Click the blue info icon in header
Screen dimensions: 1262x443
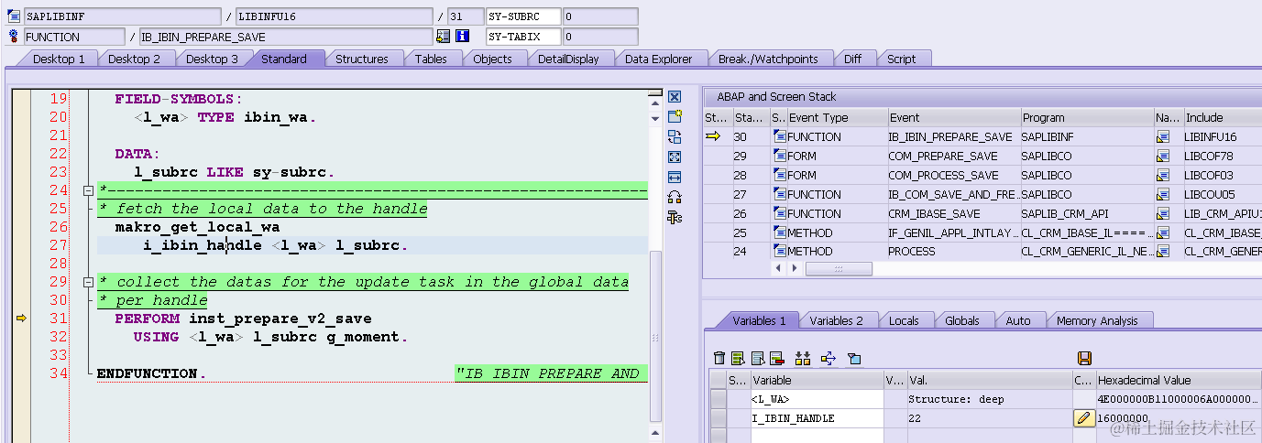coord(462,37)
